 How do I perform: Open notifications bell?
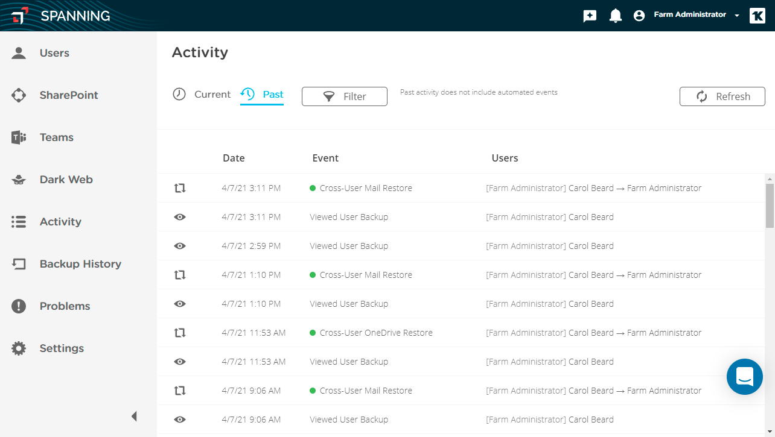(615, 16)
